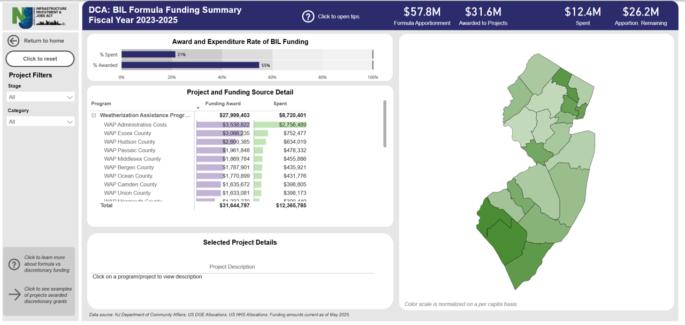
Task: Click the table's vertical scrollbar
Action: [x=385, y=123]
